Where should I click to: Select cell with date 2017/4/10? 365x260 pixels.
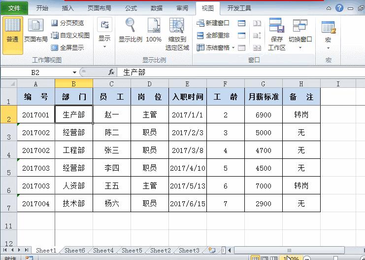tap(187, 168)
